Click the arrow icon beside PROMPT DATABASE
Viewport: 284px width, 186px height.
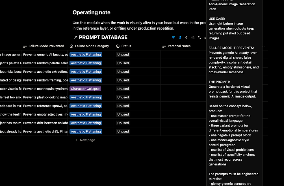76,37
